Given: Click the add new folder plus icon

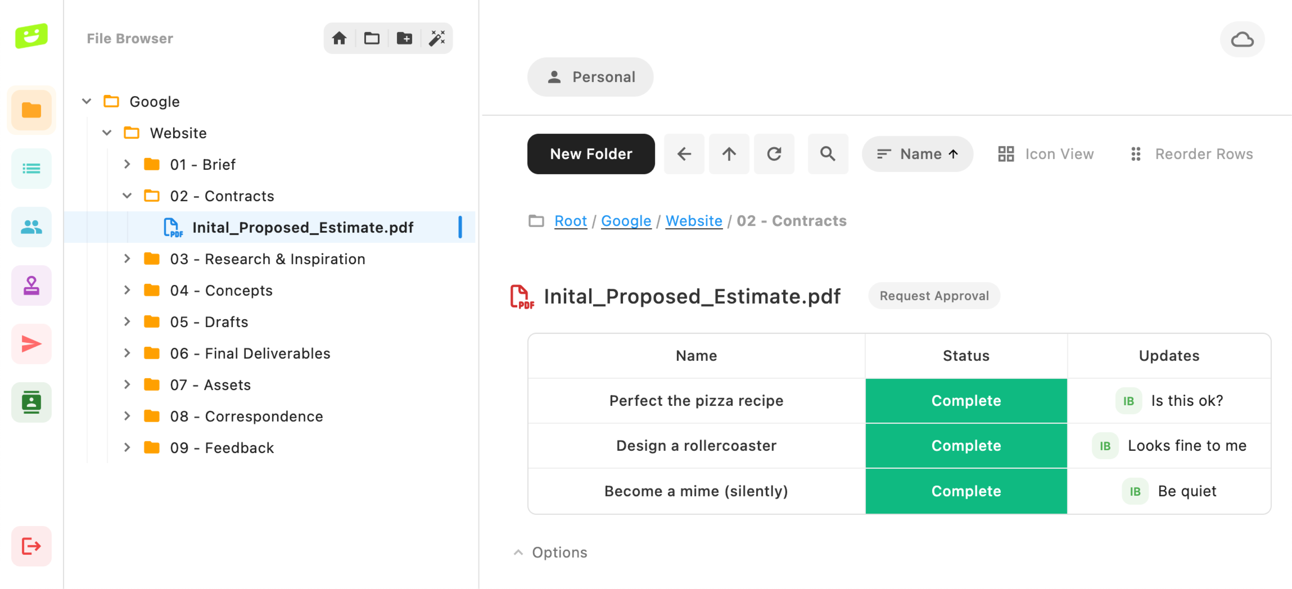Looking at the screenshot, I should 404,38.
